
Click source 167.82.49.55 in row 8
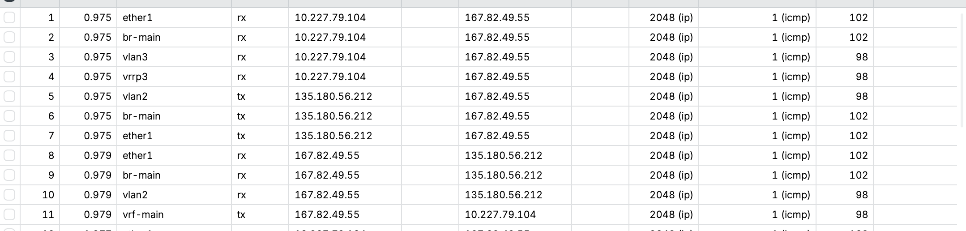click(327, 155)
